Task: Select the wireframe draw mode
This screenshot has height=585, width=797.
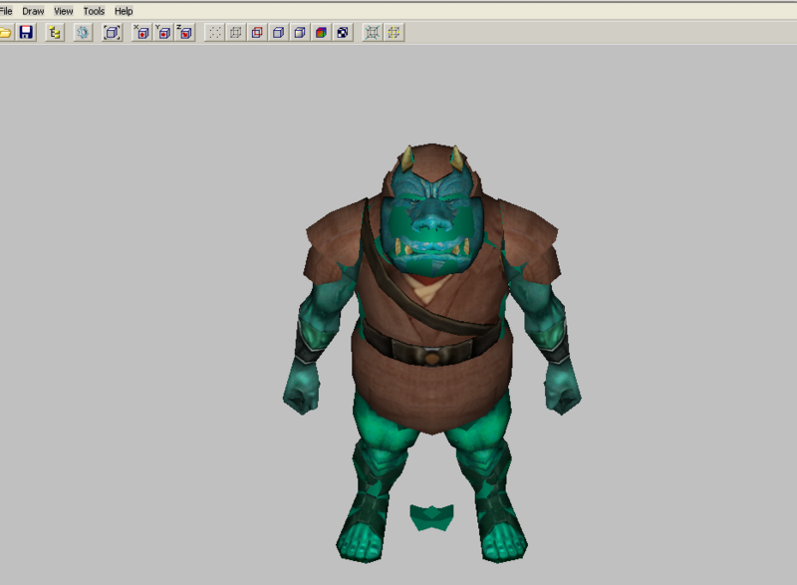Action: pyautogui.click(x=236, y=33)
